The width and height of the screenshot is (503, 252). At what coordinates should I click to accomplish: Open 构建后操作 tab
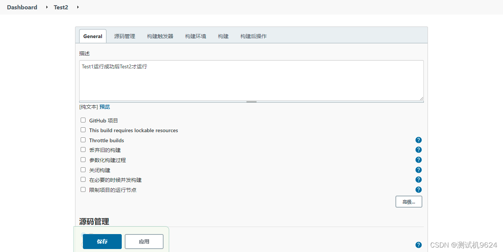point(254,36)
